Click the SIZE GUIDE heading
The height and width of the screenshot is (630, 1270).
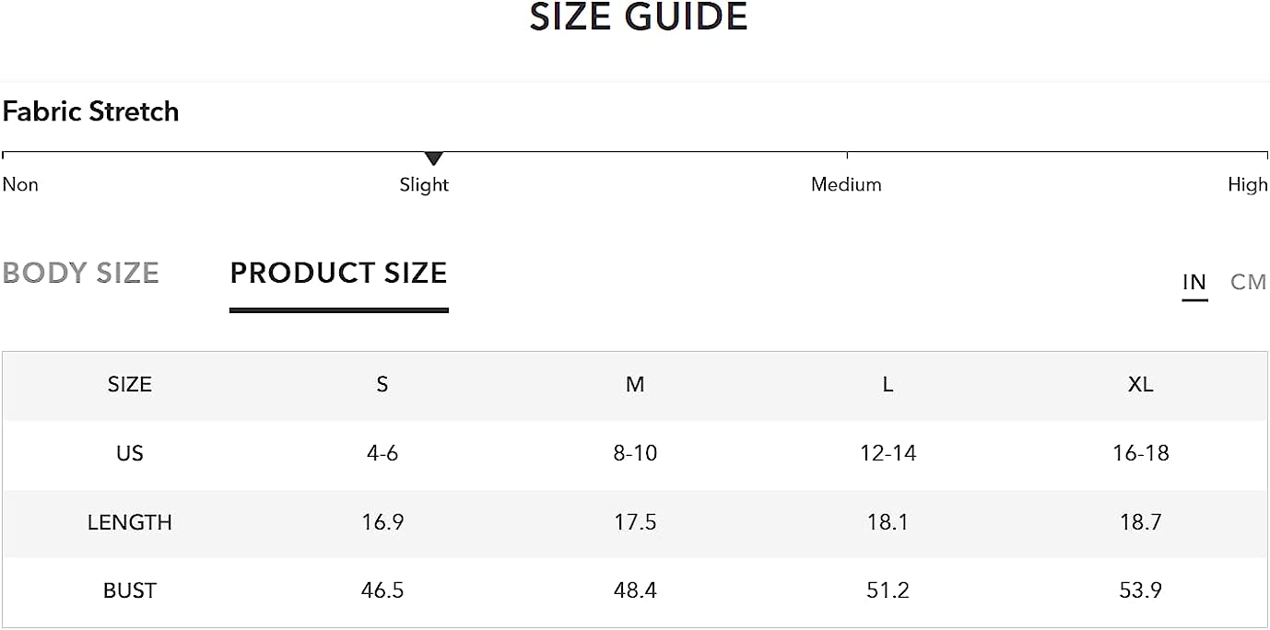638,17
